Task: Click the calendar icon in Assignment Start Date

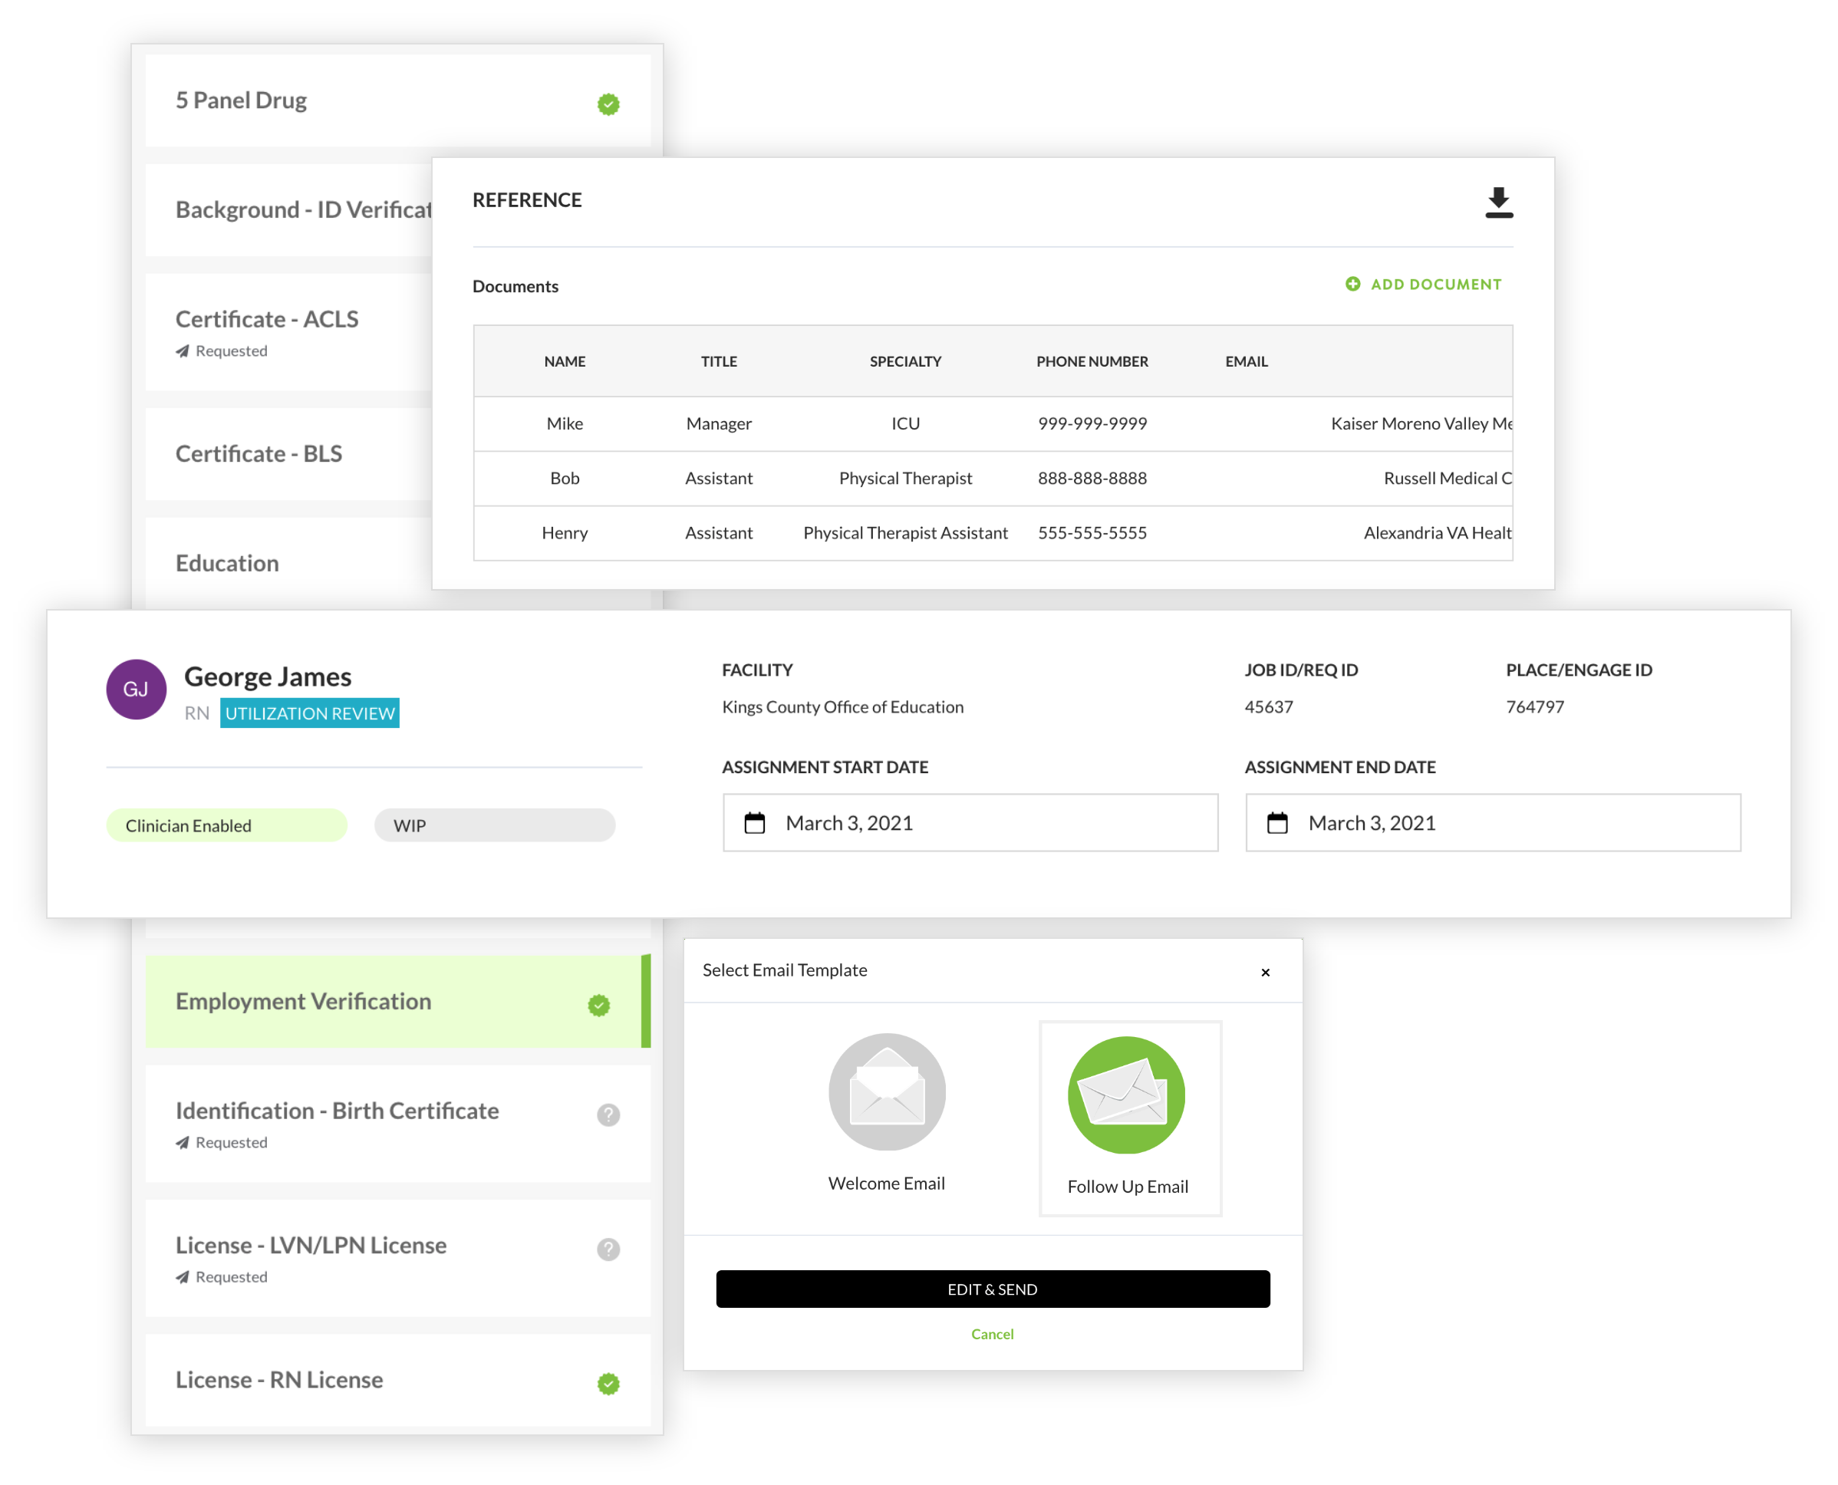Action: [x=754, y=823]
